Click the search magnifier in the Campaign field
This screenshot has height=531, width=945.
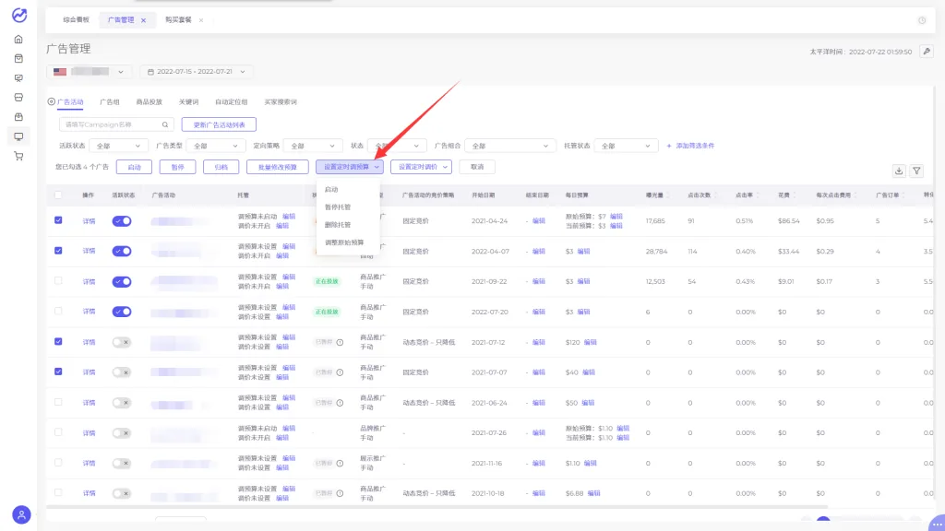tap(165, 124)
